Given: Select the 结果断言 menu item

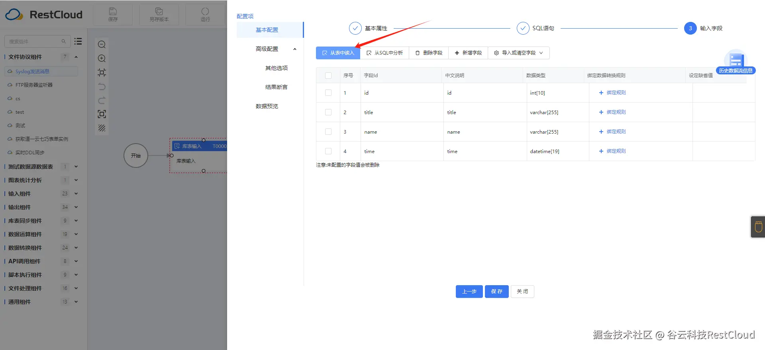Looking at the screenshot, I should 276,87.
